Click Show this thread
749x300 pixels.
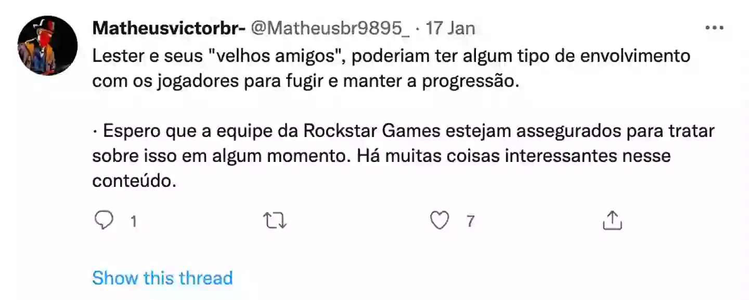162,278
